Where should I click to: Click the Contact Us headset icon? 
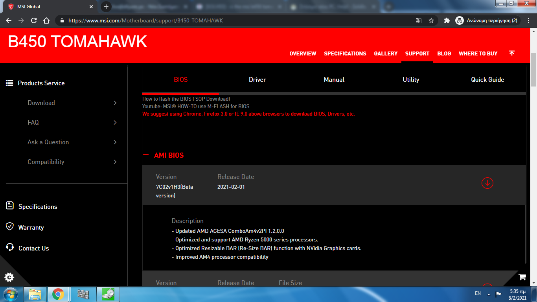(10, 247)
